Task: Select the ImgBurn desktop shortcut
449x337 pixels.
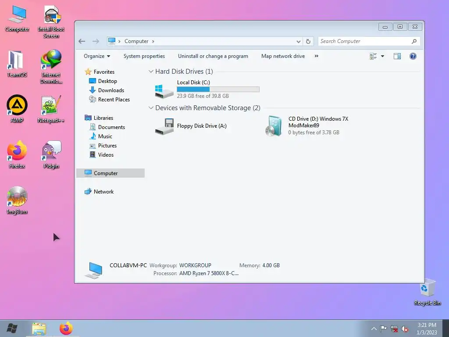Action: pos(17,200)
